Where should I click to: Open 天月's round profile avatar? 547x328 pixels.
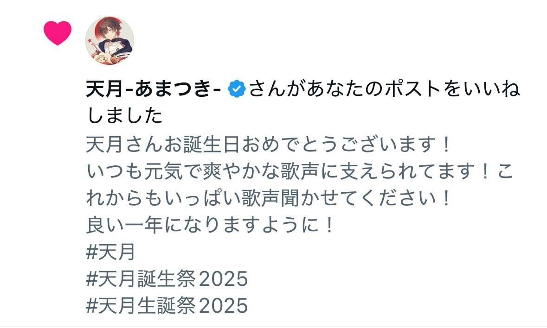point(109,40)
